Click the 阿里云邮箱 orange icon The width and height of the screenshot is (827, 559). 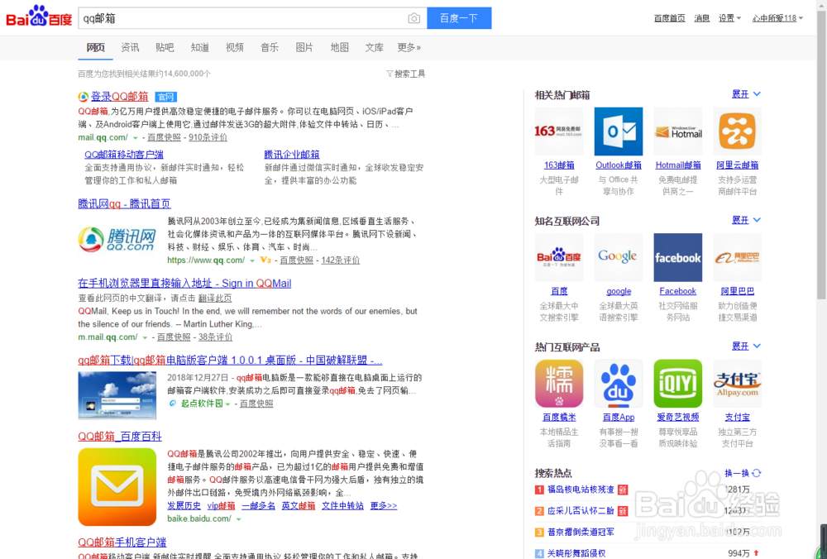(x=738, y=131)
